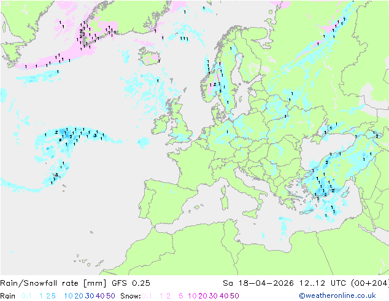
Task: Click the Rain 10 legend value
Action: click(69, 296)
